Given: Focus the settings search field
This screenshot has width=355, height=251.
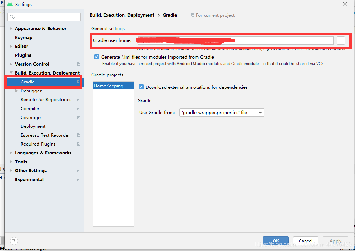Looking at the screenshot, I should point(44,17).
